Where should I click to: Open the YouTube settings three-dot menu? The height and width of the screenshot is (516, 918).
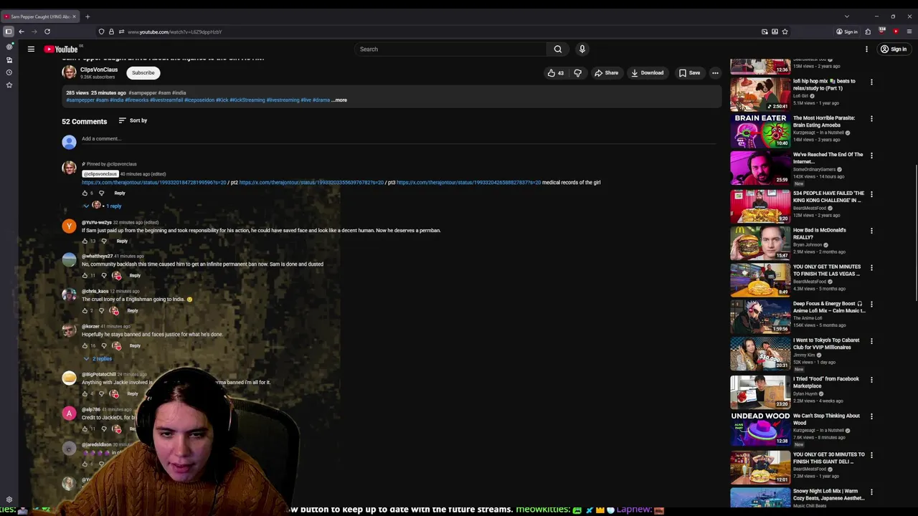pos(866,49)
